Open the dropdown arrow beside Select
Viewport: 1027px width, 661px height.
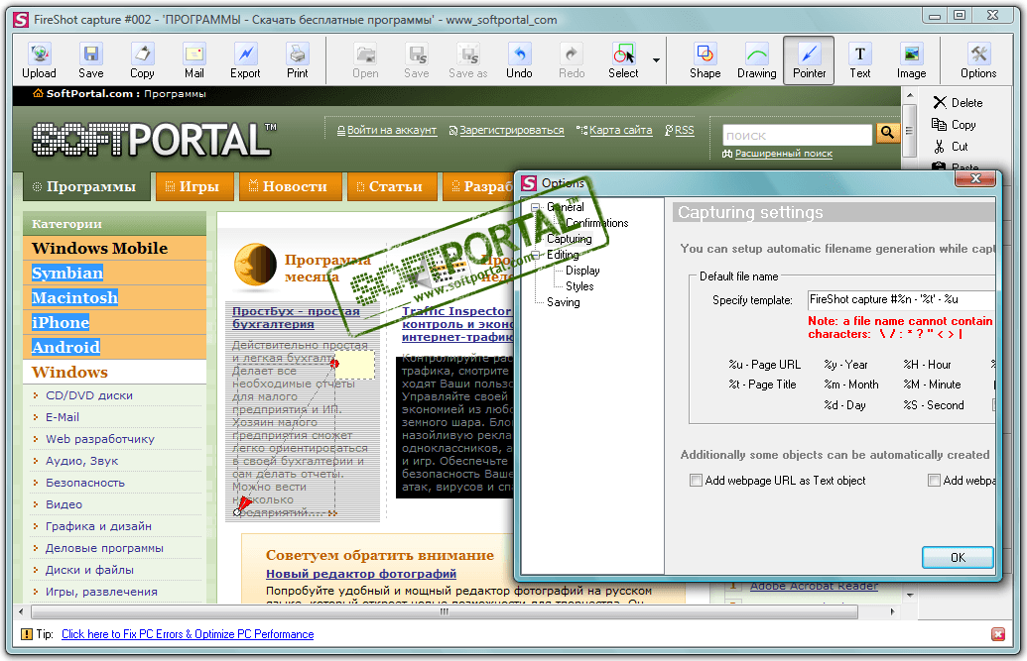tap(656, 60)
